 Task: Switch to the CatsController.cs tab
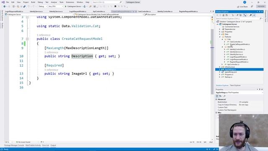(144, 11)
